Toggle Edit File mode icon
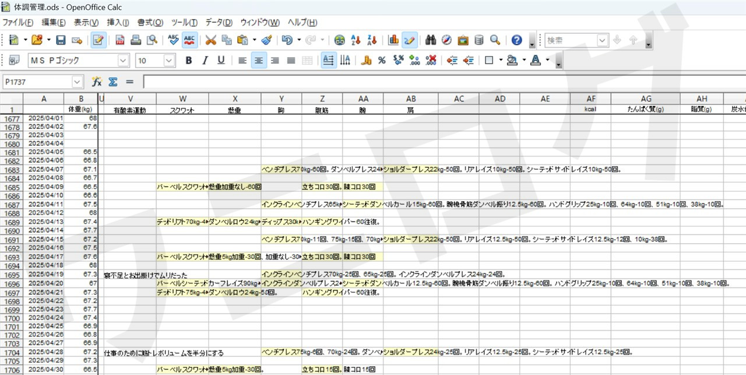Image resolution: width=746 pixels, height=375 pixels. 98,40
